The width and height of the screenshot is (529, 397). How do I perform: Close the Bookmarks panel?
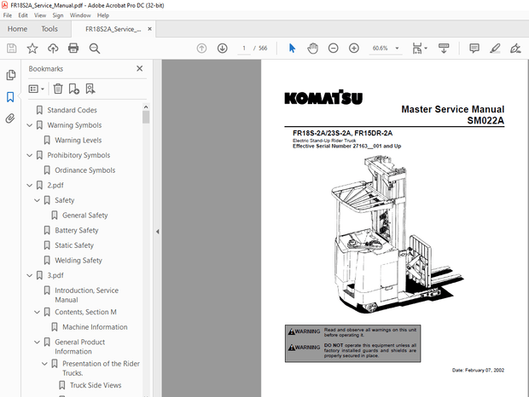pos(140,69)
